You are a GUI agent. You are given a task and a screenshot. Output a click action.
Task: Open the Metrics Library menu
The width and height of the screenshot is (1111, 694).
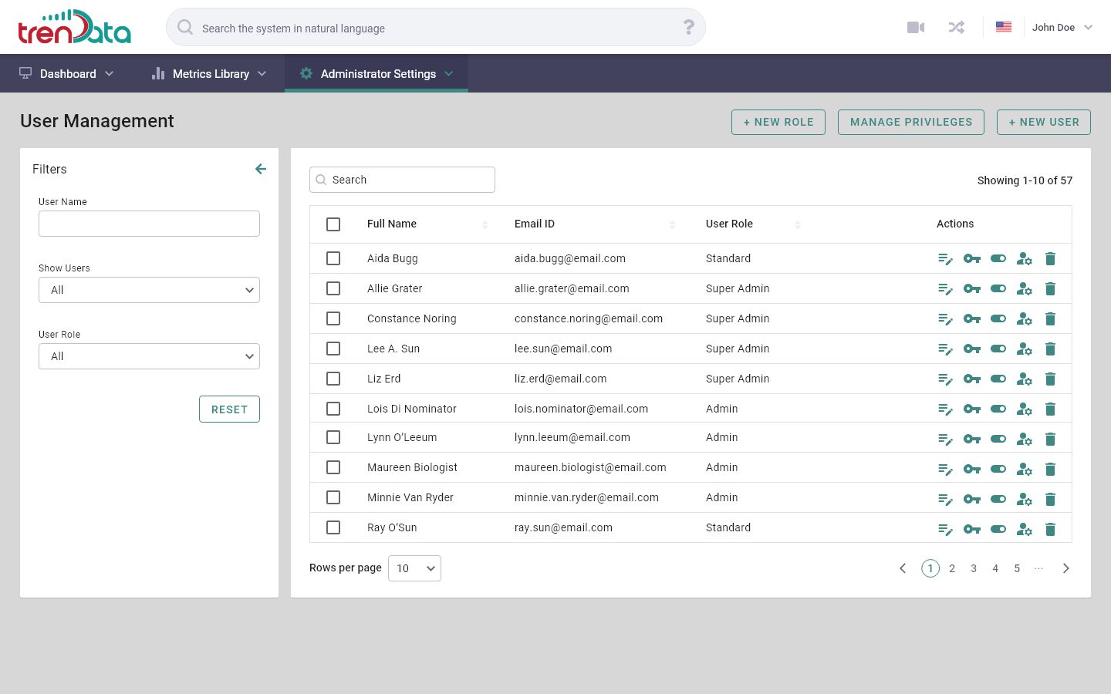pyautogui.click(x=209, y=74)
